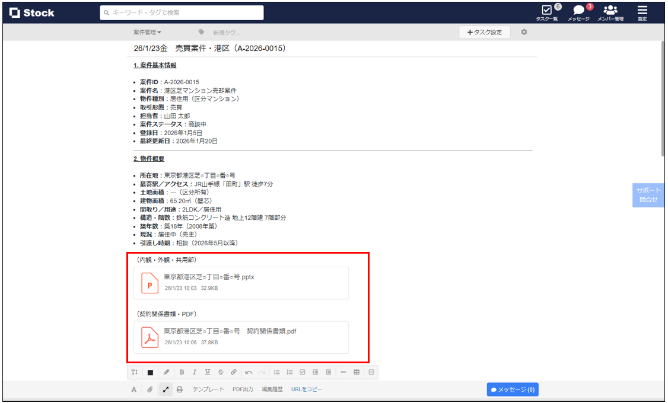Toggle bold formatting
Viewport: 668px width, 403px height.
click(x=181, y=372)
